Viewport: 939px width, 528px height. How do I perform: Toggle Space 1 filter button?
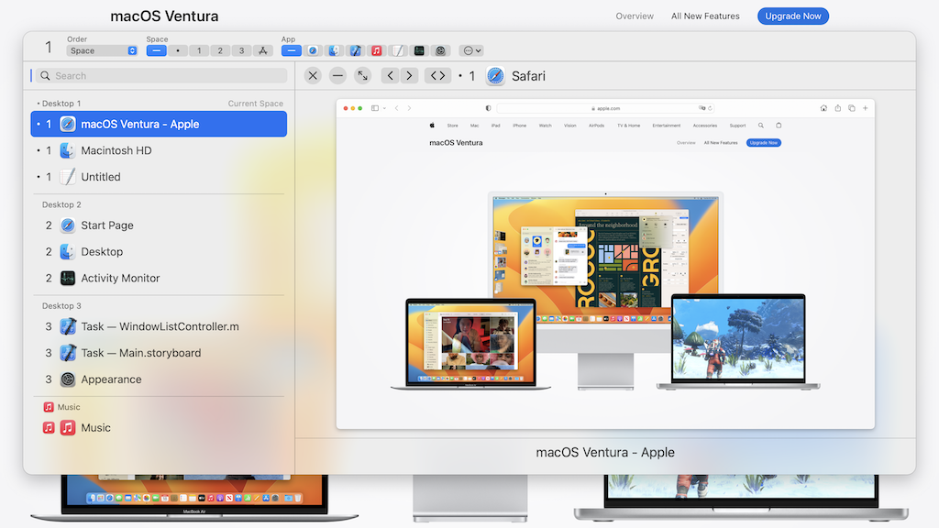pos(199,51)
